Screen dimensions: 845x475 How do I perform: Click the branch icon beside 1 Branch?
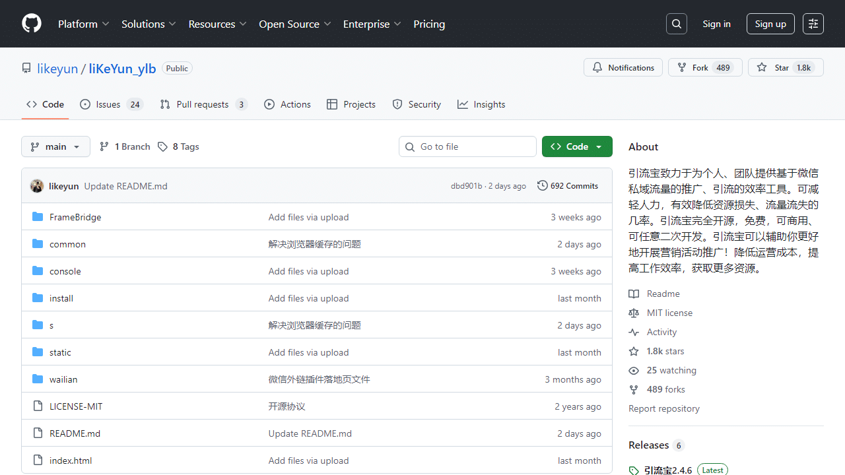coord(104,146)
